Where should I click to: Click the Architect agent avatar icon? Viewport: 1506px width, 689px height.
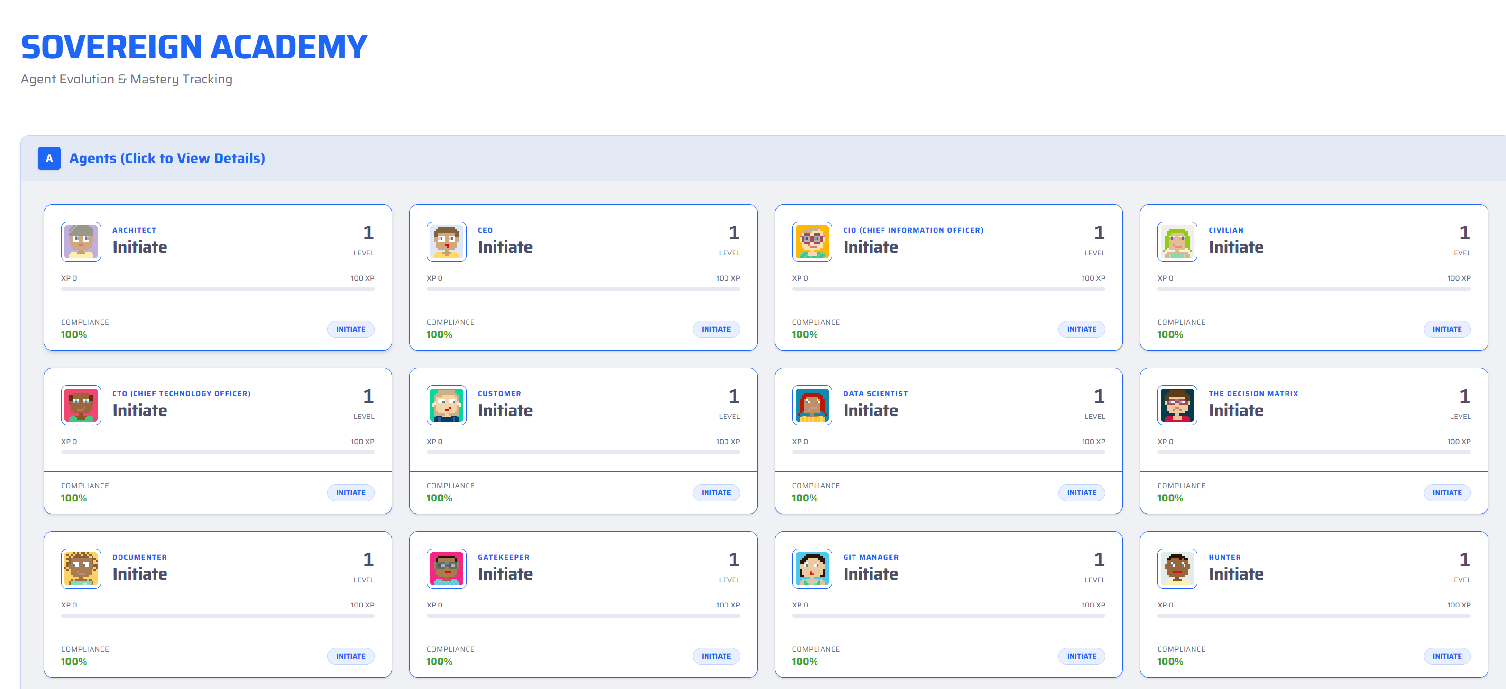click(x=81, y=241)
